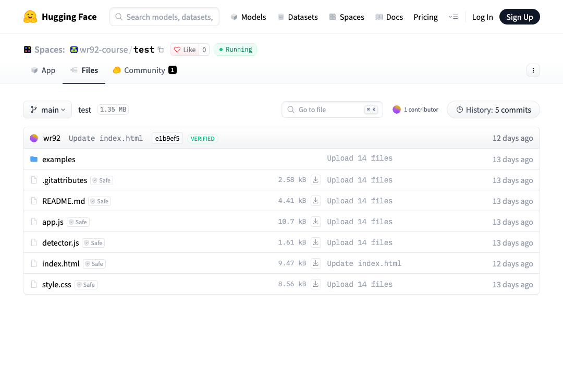Download detector.js using its download icon

(x=315, y=242)
